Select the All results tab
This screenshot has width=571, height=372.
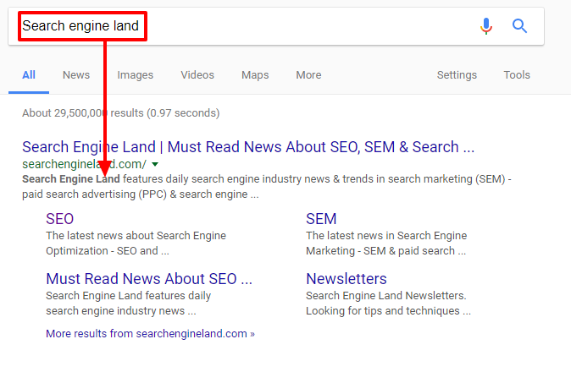(x=29, y=75)
